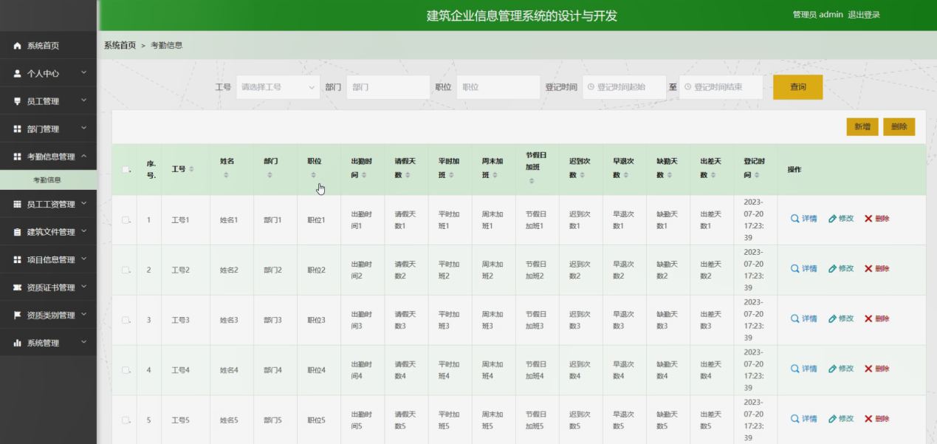
Task: Open the 请选择工号 dropdown
Action: (278, 87)
